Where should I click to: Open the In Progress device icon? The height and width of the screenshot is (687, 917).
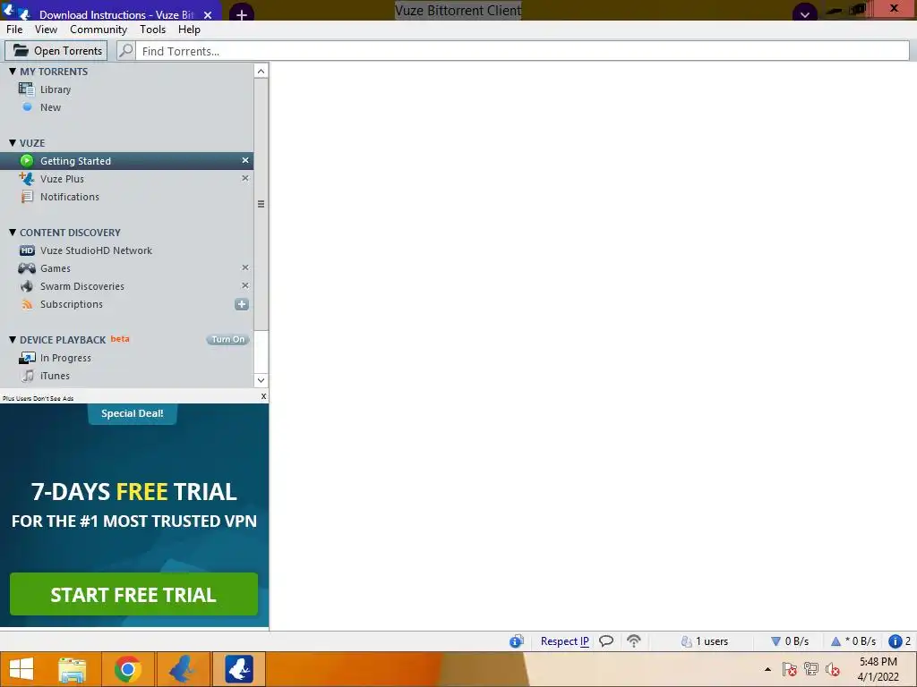(x=27, y=358)
